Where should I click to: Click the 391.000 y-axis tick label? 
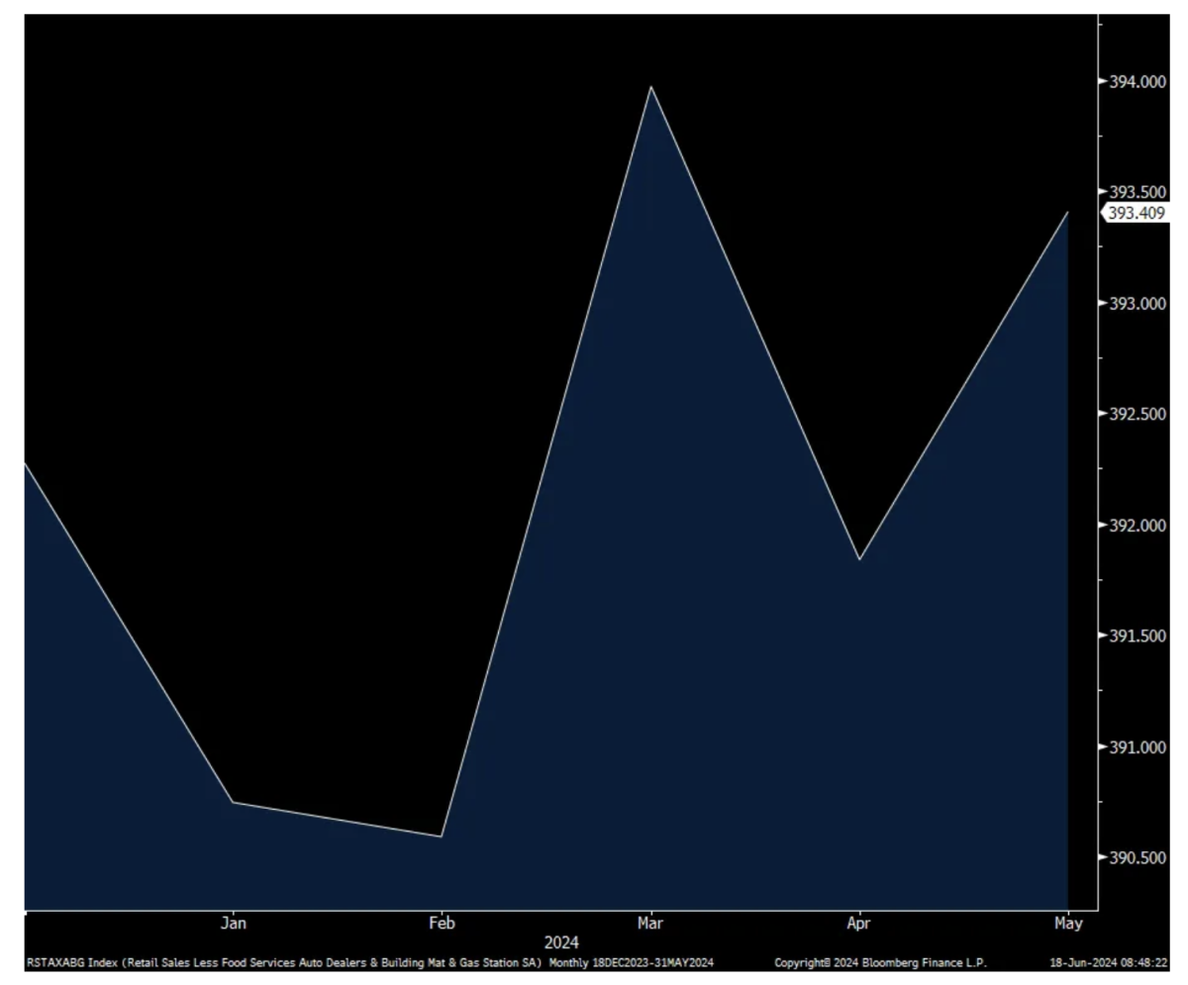(x=1137, y=746)
